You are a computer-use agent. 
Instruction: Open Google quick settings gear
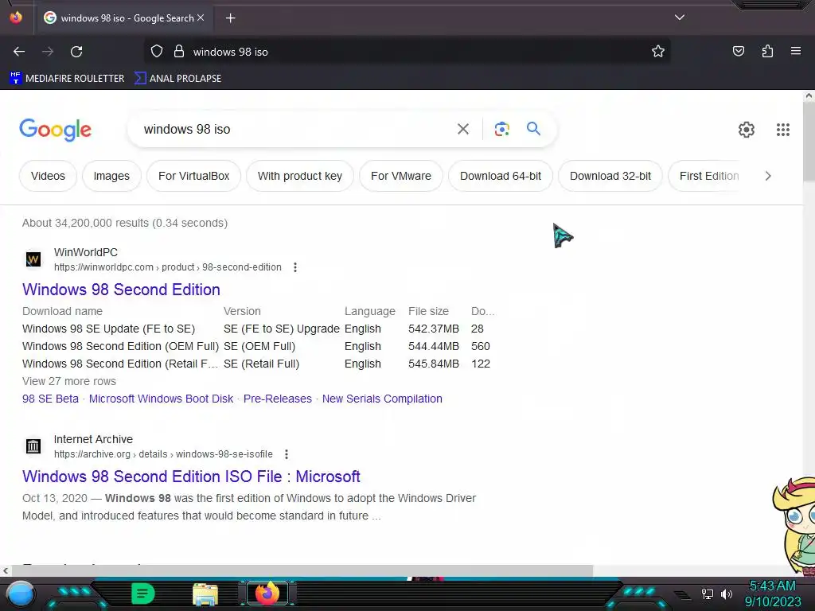(747, 130)
